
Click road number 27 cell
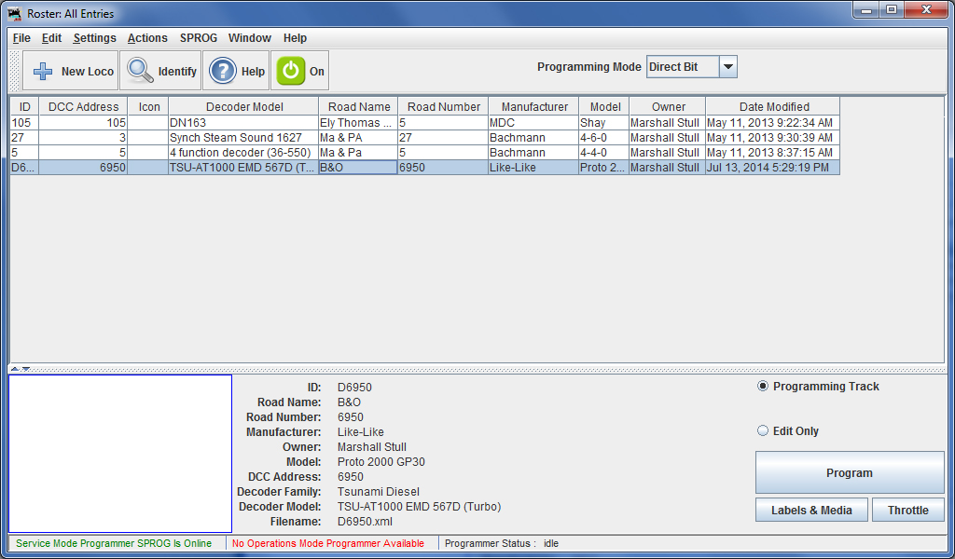pos(443,138)
